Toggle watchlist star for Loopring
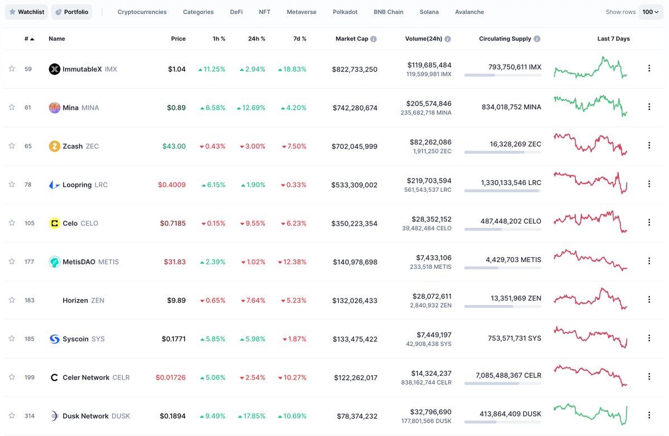Screen dimensions: 669x436 [x=12, y=184]
